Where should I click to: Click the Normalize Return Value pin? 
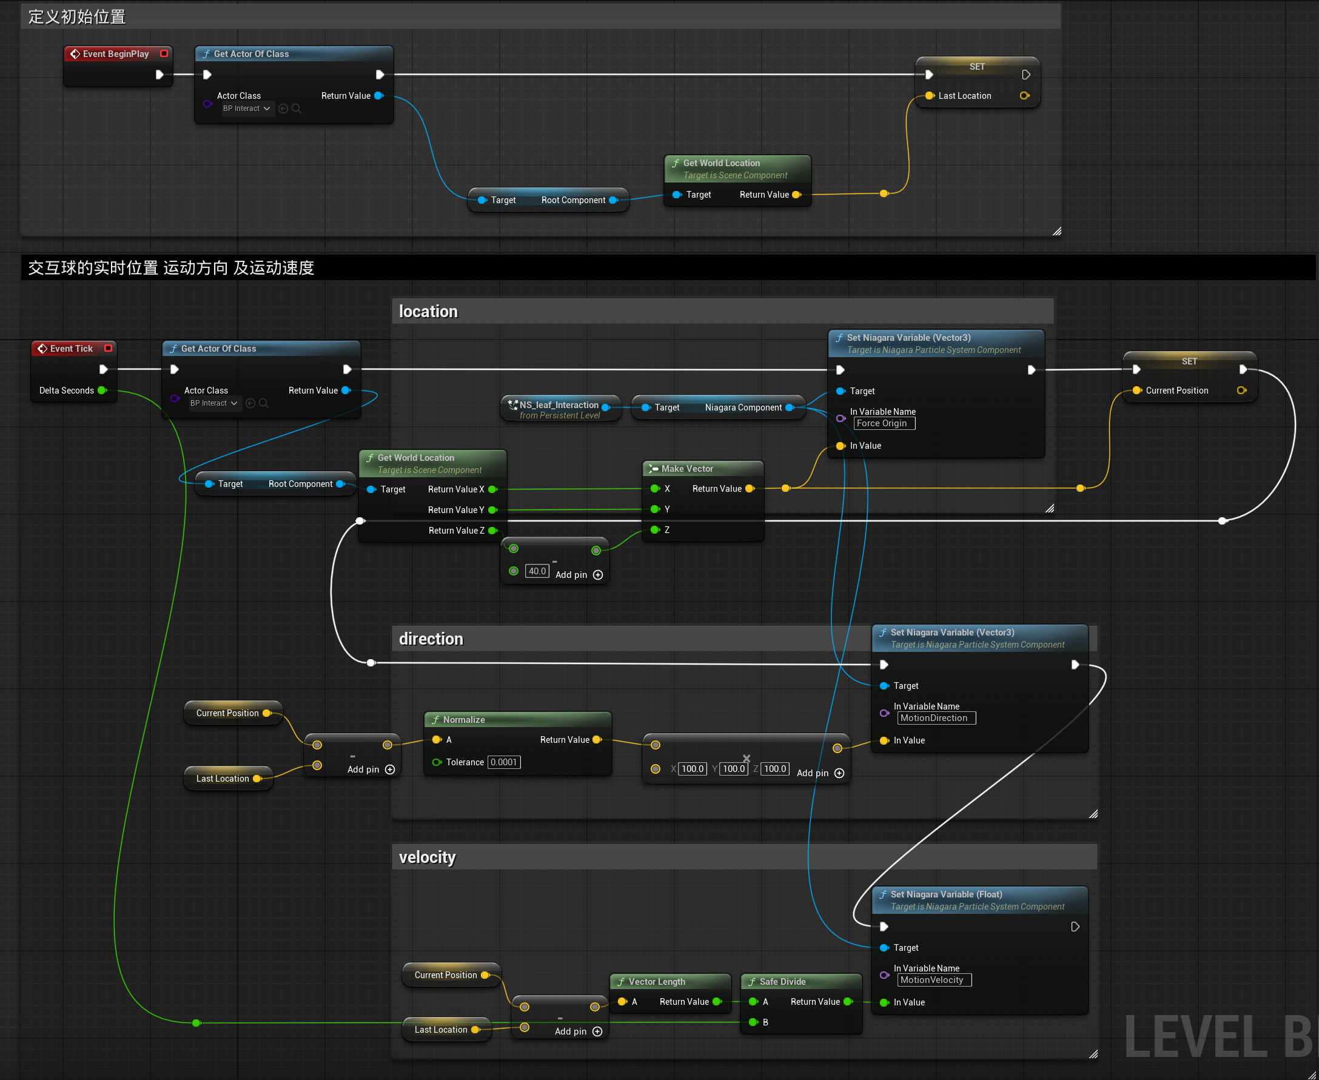597,740
